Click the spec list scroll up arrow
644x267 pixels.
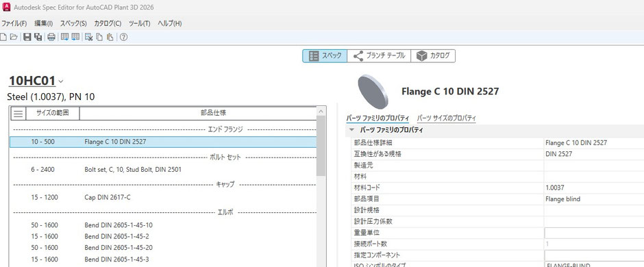pos(321,111)
